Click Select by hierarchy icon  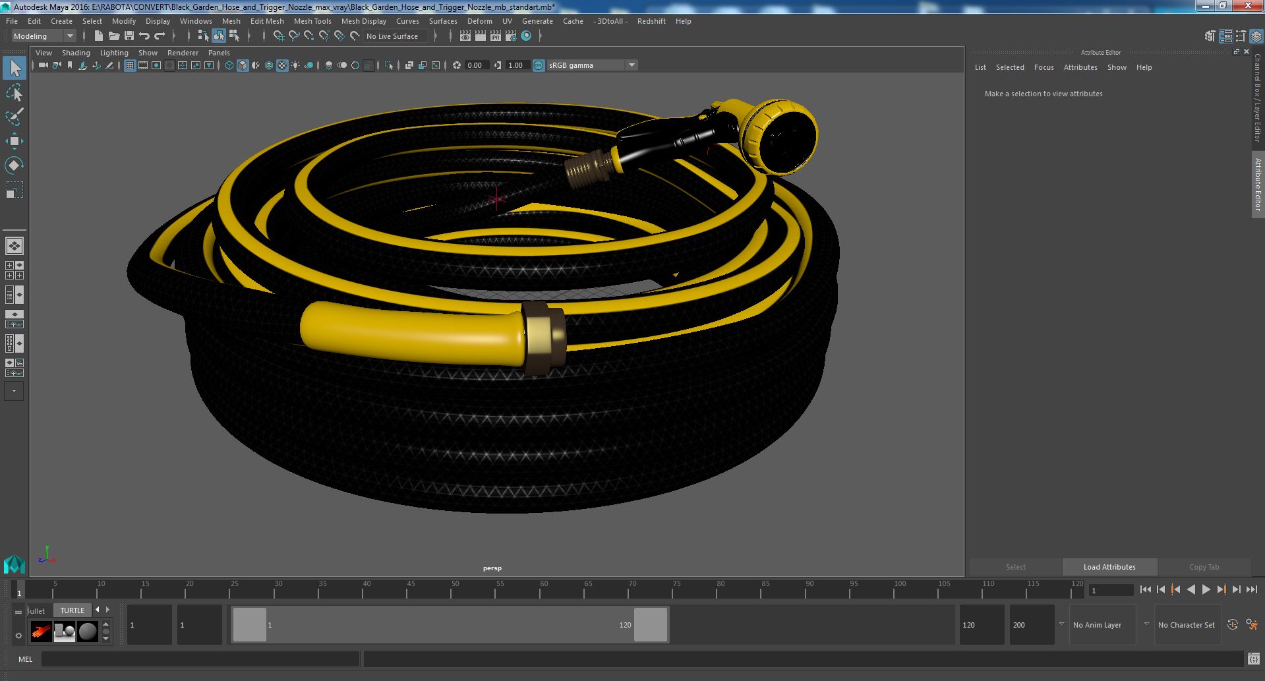coord(203,36)
